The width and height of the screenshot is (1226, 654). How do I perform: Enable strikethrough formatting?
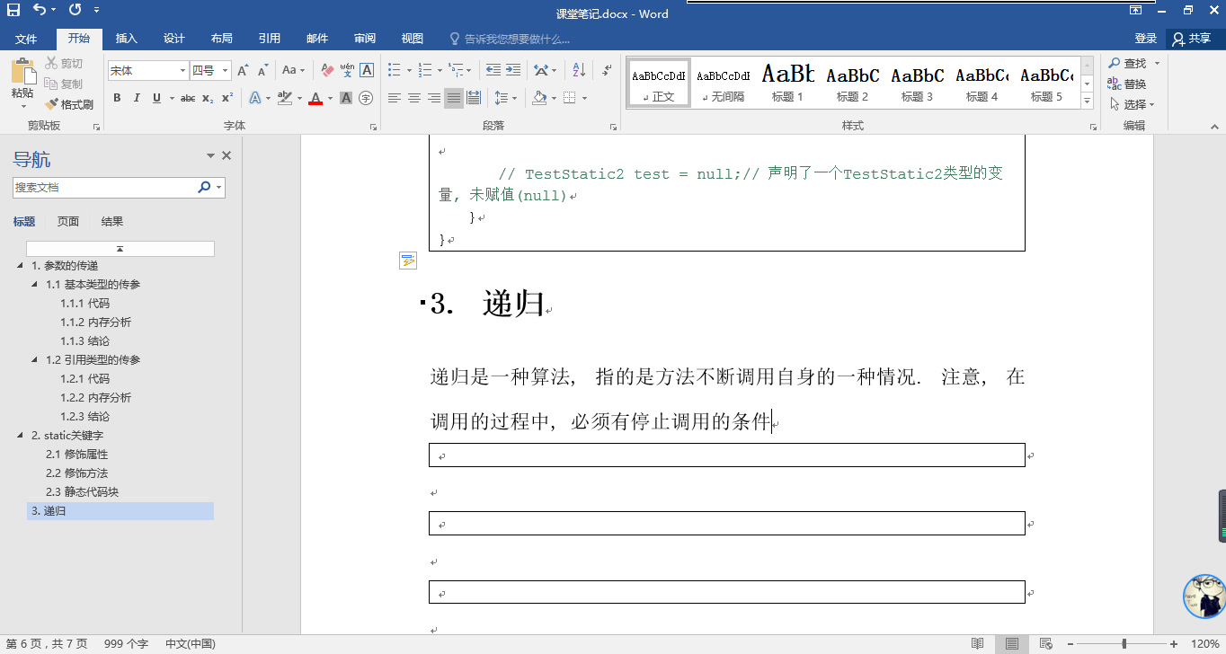point(186,99)
